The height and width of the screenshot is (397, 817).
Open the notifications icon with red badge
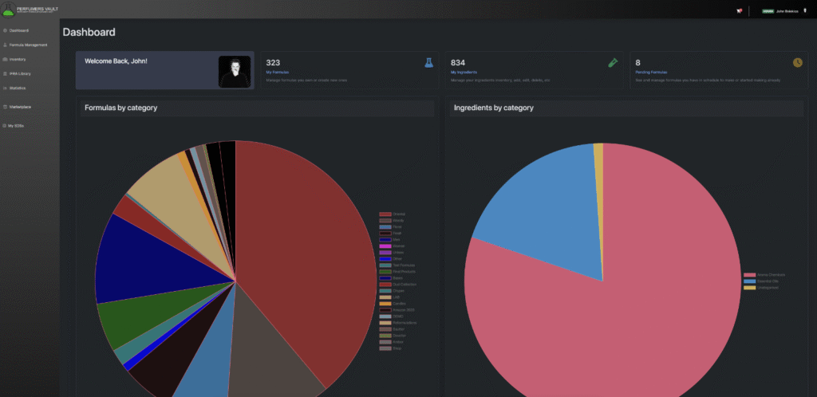pyautogui.click(x=739, y=10)
